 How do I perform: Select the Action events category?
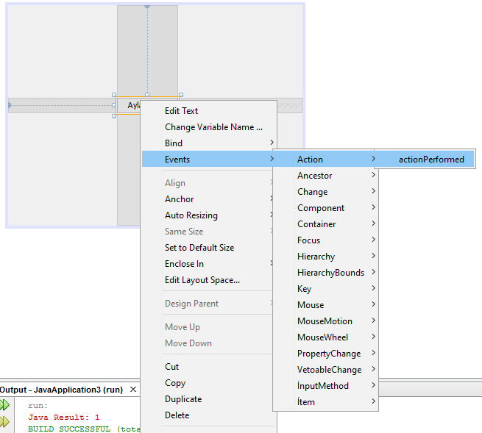[325, 159]
